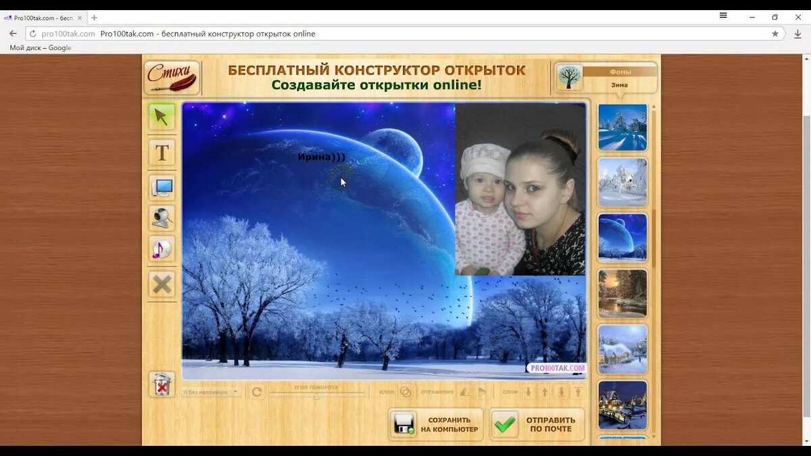Open browser downloads arrow icon
Image resolution: width=811 pixels, height=456 pixels.
pyautogui.click(x=798, y=34)
